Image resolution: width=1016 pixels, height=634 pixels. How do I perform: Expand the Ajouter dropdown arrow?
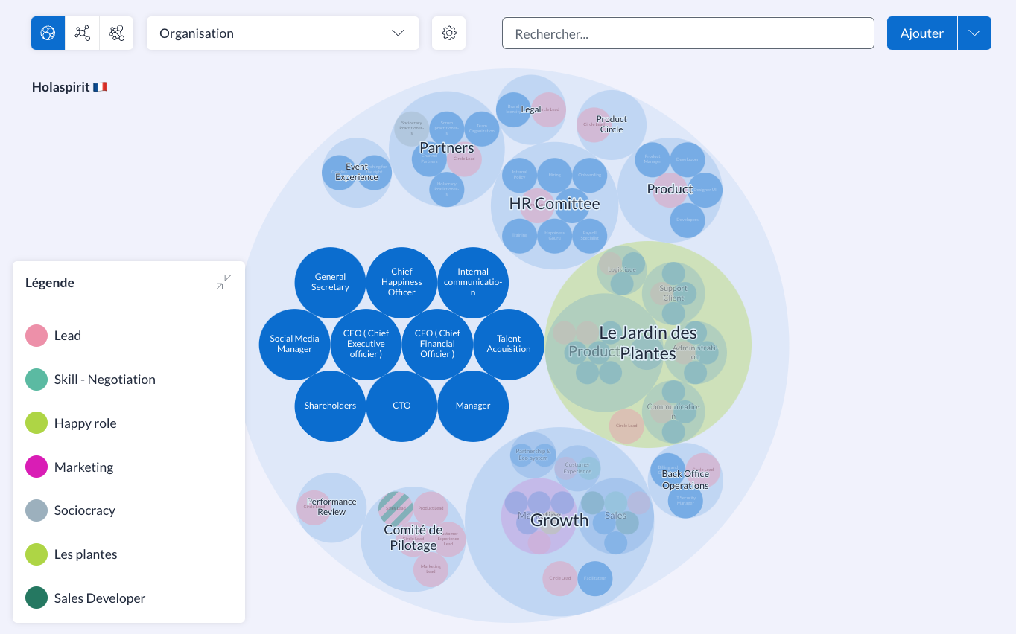click(974, 33)
